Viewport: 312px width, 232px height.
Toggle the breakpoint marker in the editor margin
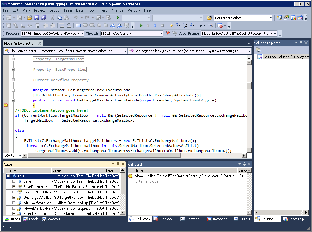[5, 105]
